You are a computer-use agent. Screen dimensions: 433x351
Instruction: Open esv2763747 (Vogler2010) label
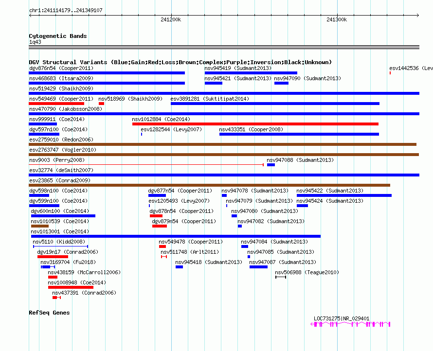(x=63, y=150)
